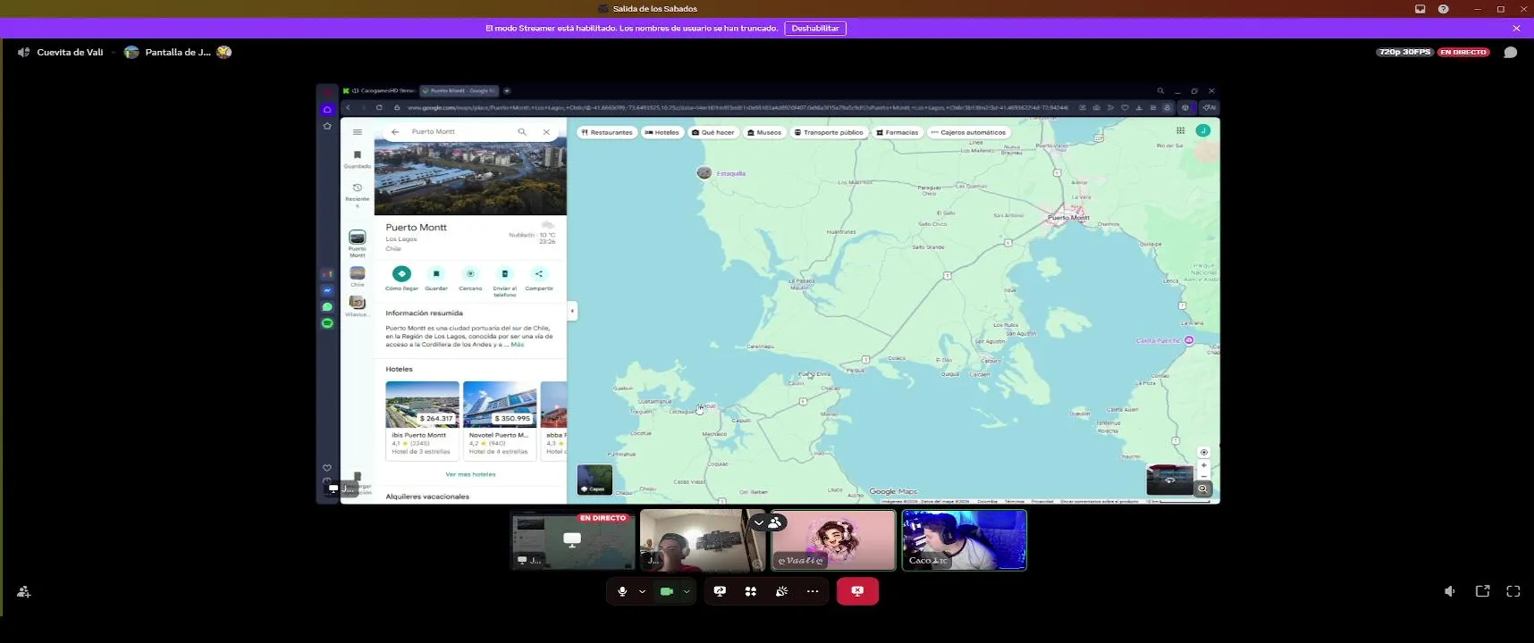Open camera options dropdown arrow

(687, 591)
